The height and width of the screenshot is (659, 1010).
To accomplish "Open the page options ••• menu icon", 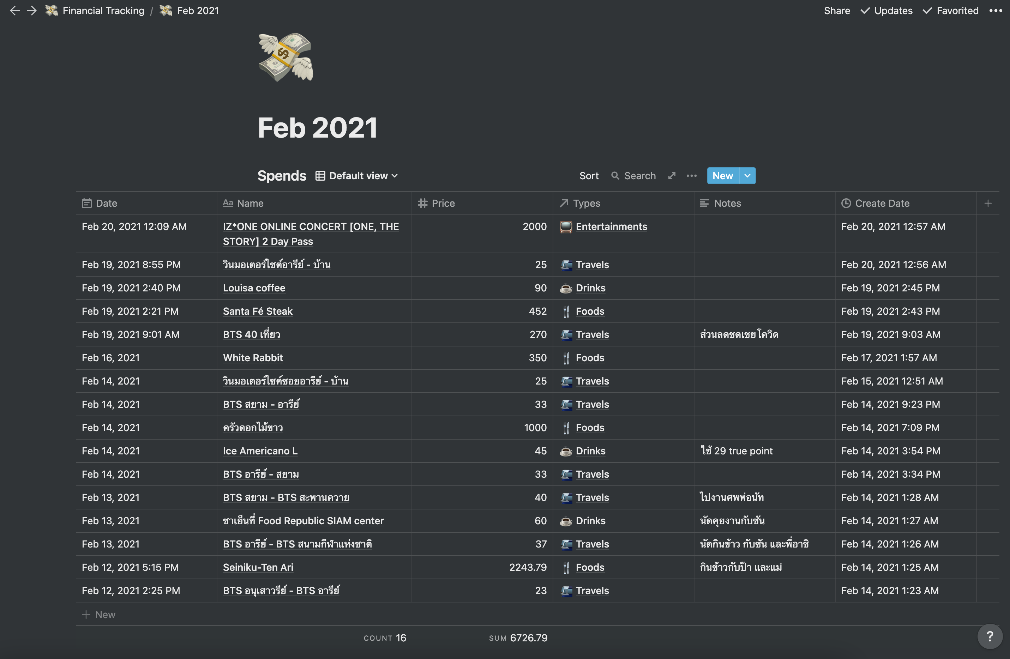I will pos(996,11).
